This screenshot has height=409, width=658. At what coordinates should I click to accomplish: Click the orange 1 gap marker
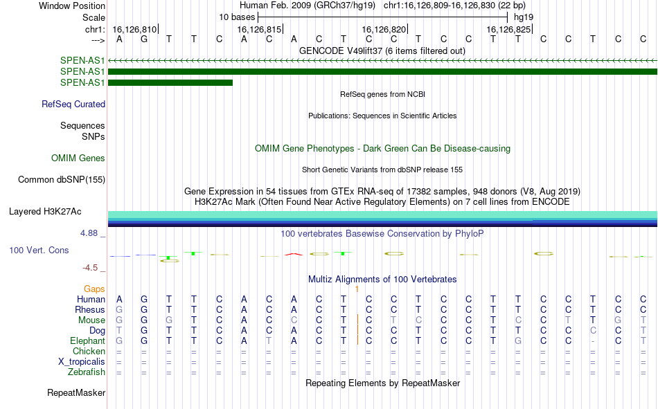point(357,289)
